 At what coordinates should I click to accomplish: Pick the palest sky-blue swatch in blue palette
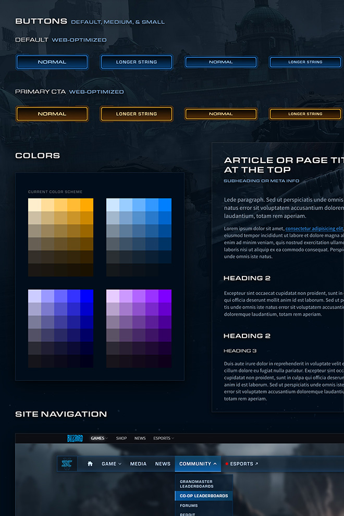point(113,205)
